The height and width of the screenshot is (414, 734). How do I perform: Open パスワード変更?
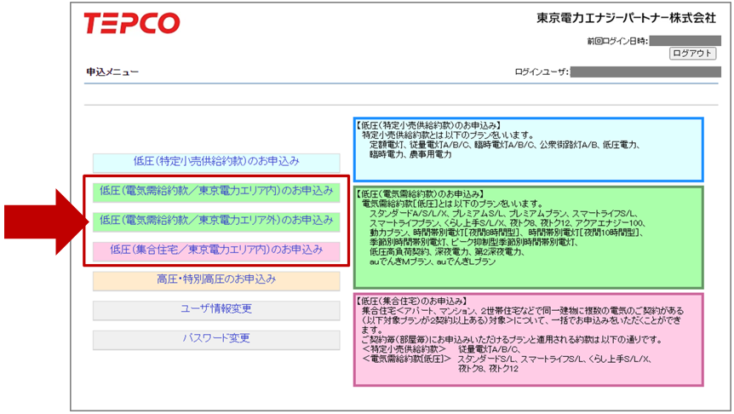216,340
